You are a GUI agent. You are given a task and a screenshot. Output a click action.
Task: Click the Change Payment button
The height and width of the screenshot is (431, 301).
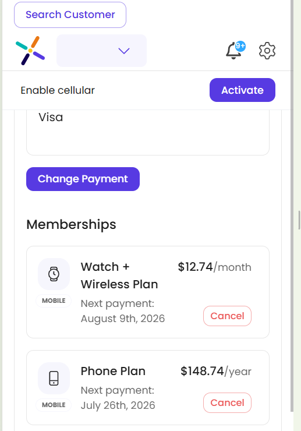[x=83, y=179]
